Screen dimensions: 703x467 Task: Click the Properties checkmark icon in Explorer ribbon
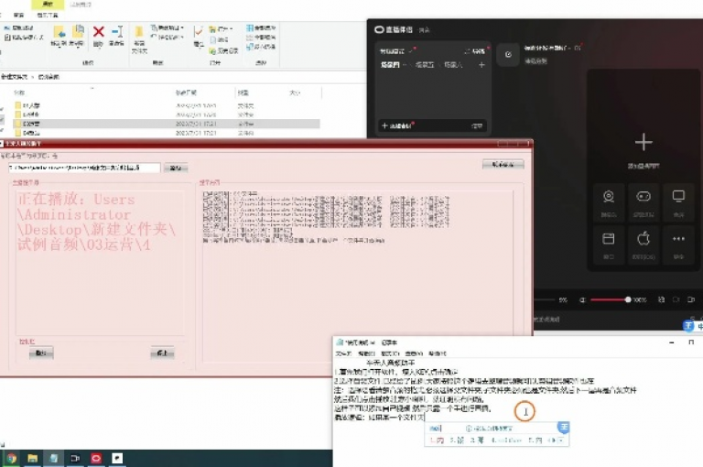point(198,31)
